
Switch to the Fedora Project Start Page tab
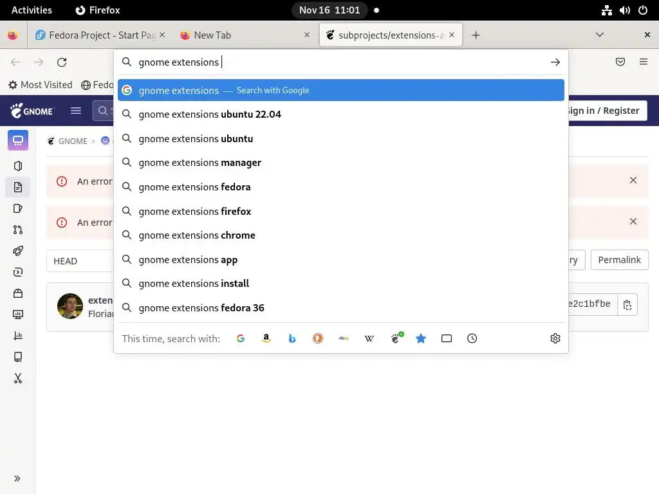96,35
